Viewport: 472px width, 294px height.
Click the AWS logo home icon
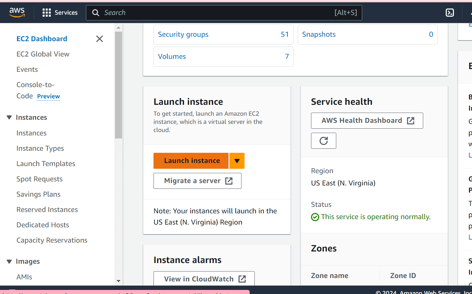coord(17,12)
